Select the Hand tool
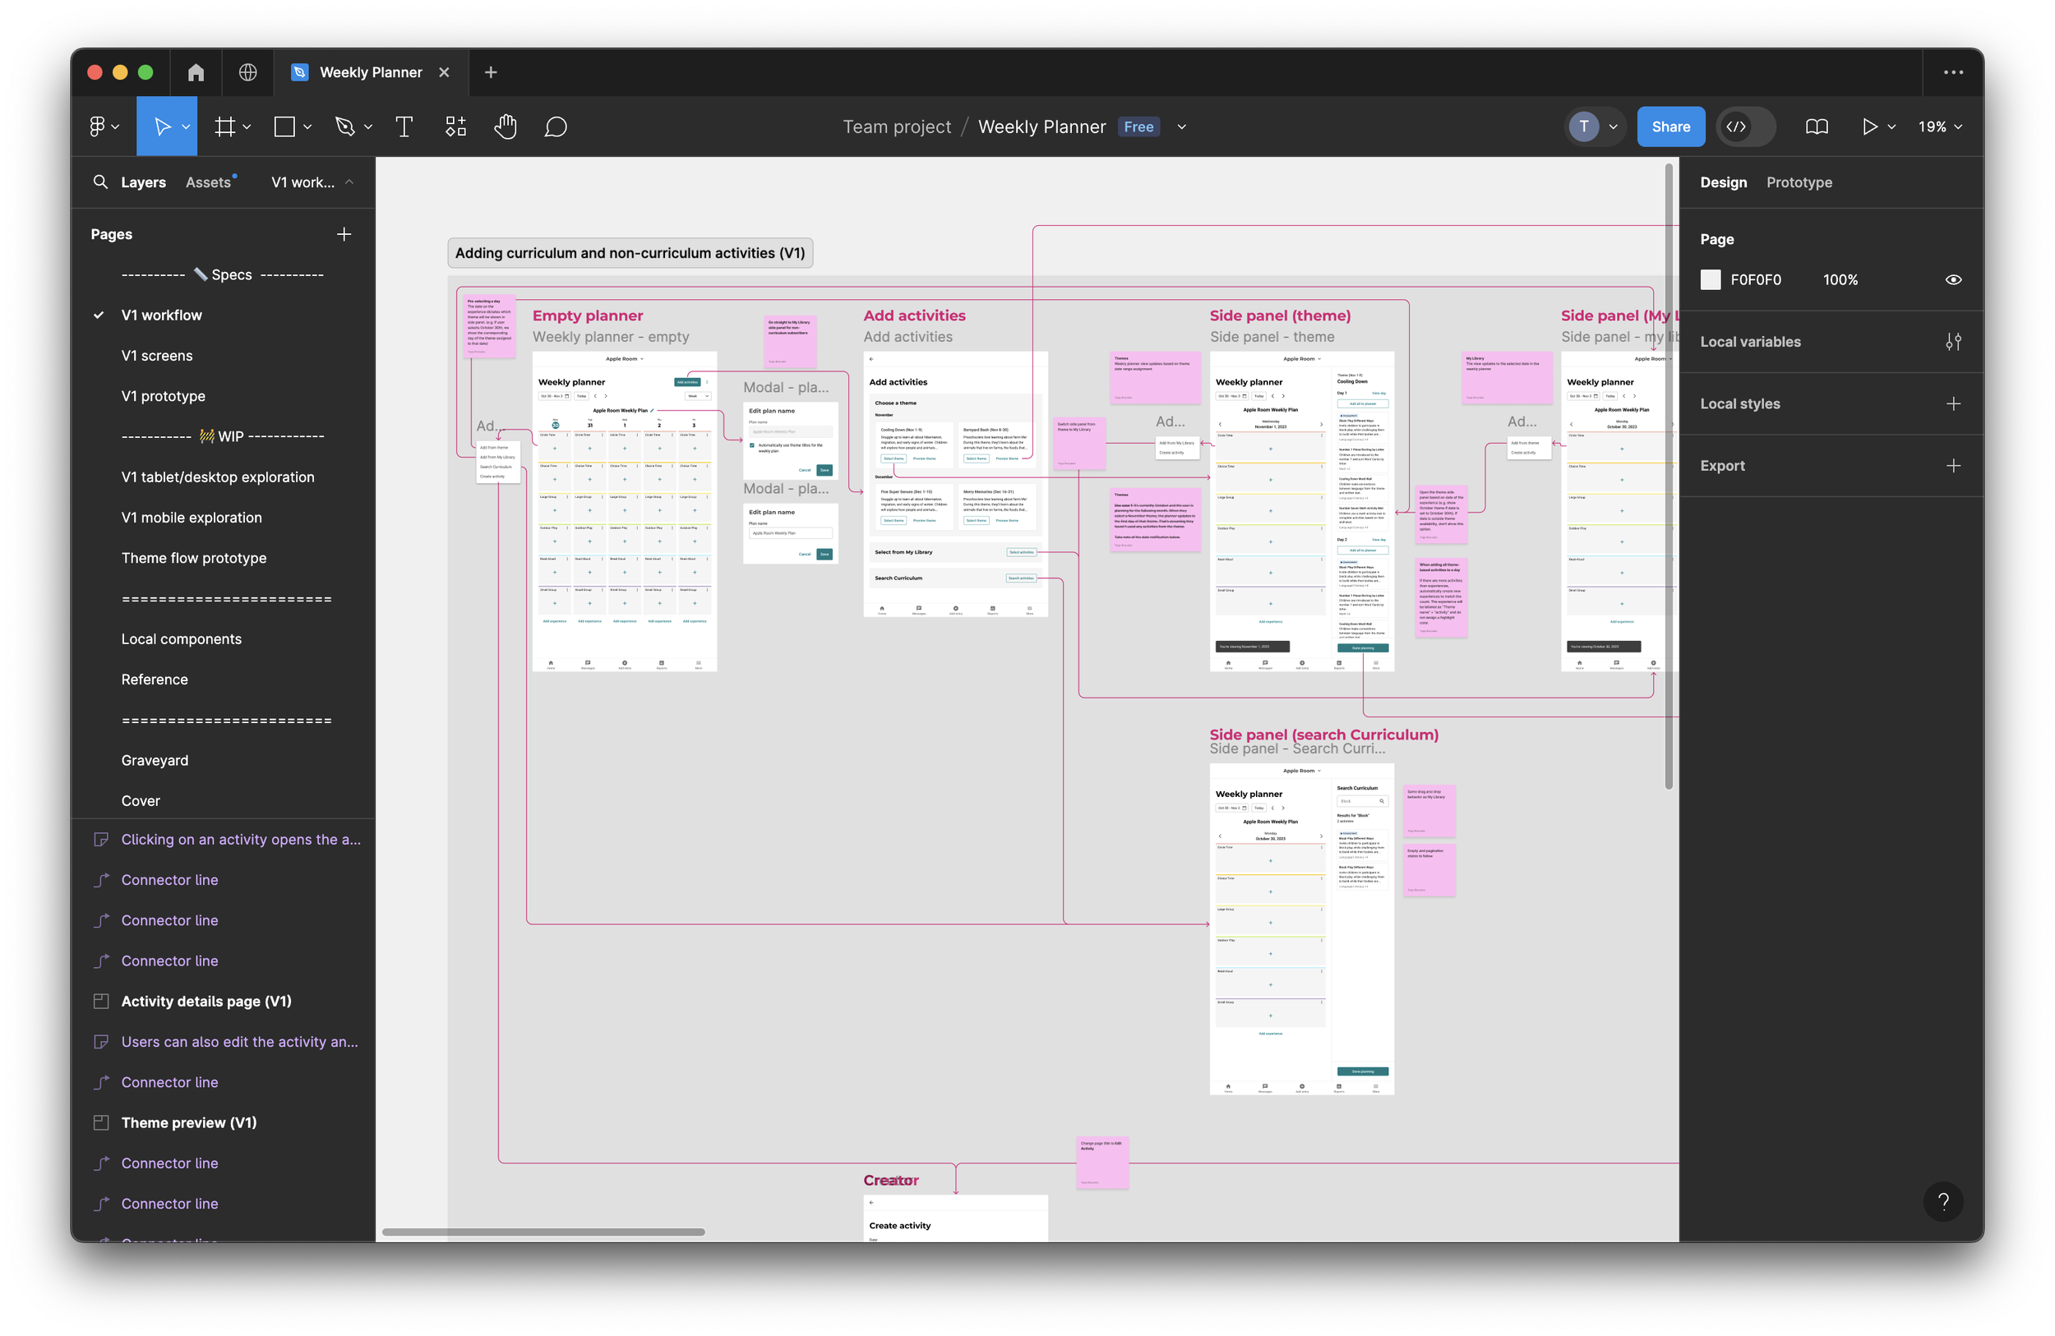Image resolution: width=2055 pixels, height=1336 pixels. tap(506, 127)
